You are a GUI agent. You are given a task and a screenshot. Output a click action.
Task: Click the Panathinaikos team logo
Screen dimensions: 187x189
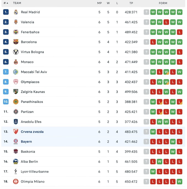coord(16,102)
